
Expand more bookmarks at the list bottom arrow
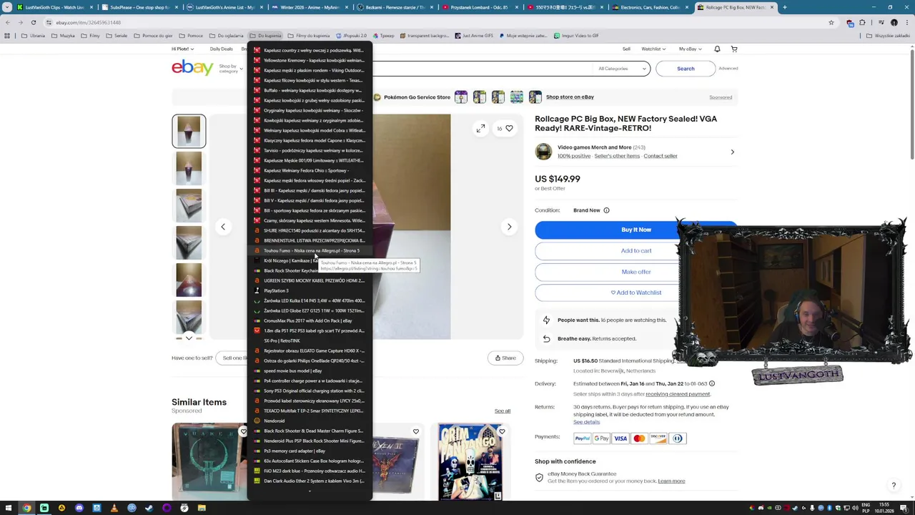pyautogui.click(x=310, y=491)
